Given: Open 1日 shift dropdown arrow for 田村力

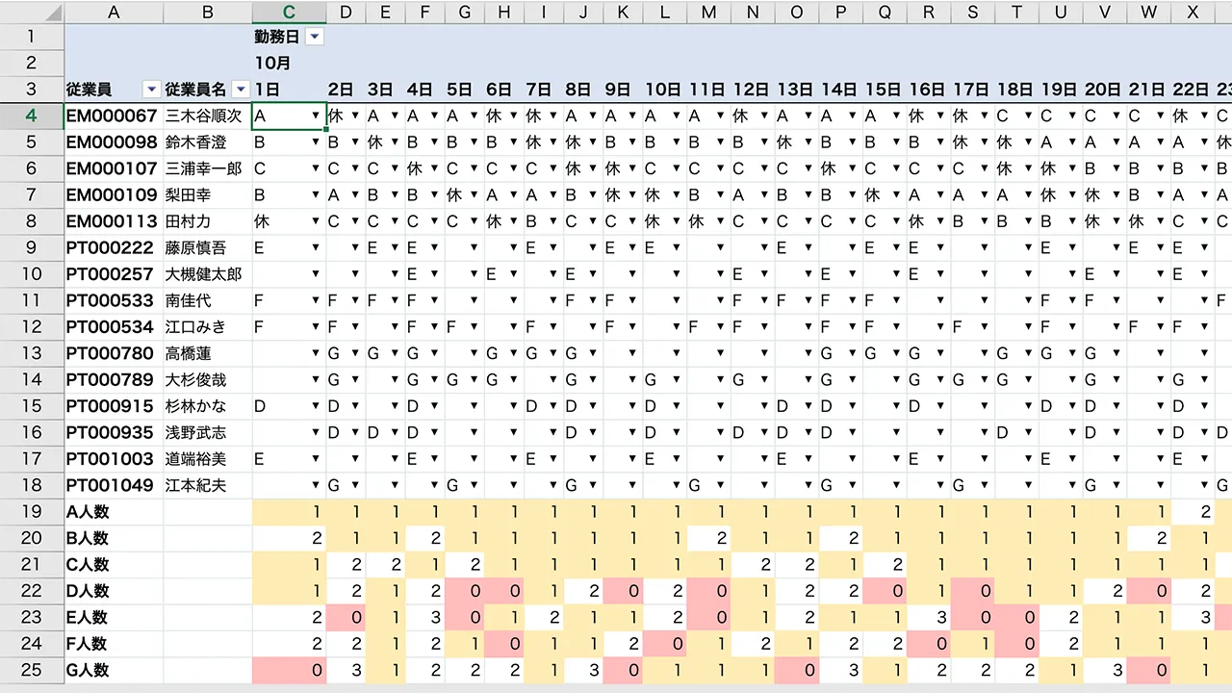Looking at the screenshot, I should tap(316, 222).
